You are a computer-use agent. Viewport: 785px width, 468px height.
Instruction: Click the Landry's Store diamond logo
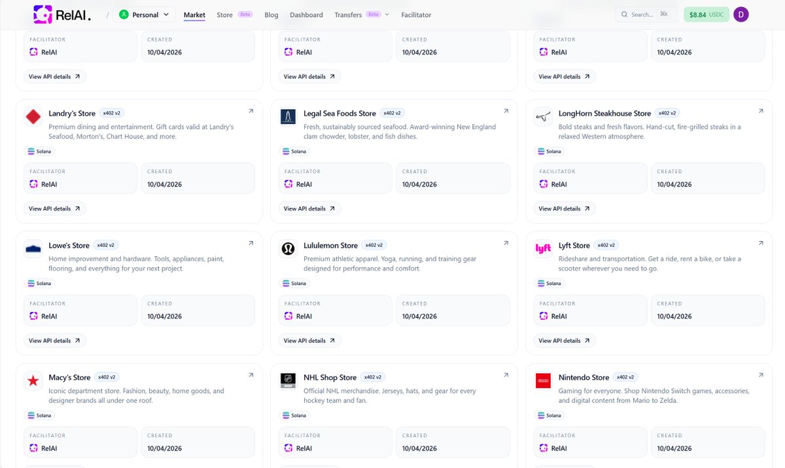(33, 117)
